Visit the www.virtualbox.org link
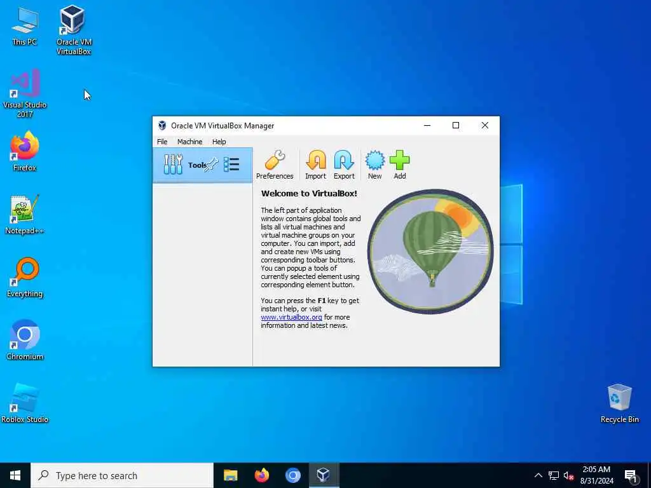This screenshot has width=651, height=488. click(x=291, y=317)
